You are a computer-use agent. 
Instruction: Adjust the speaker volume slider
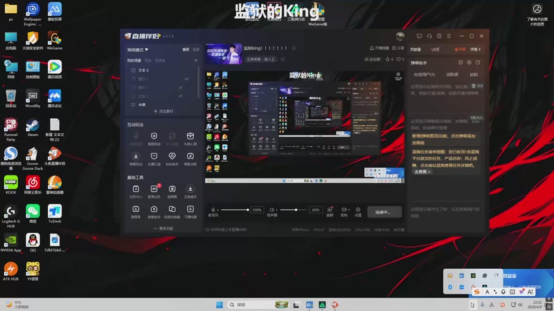[x=294, y=210]
